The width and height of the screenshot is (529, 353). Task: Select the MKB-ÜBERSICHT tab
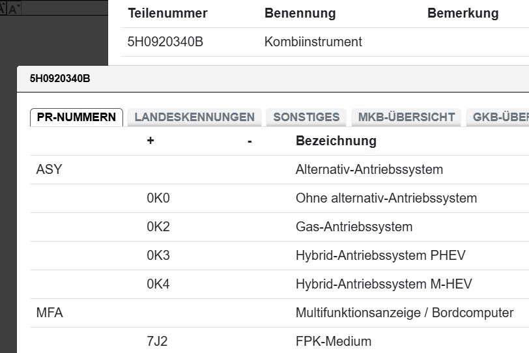(406, 117)
